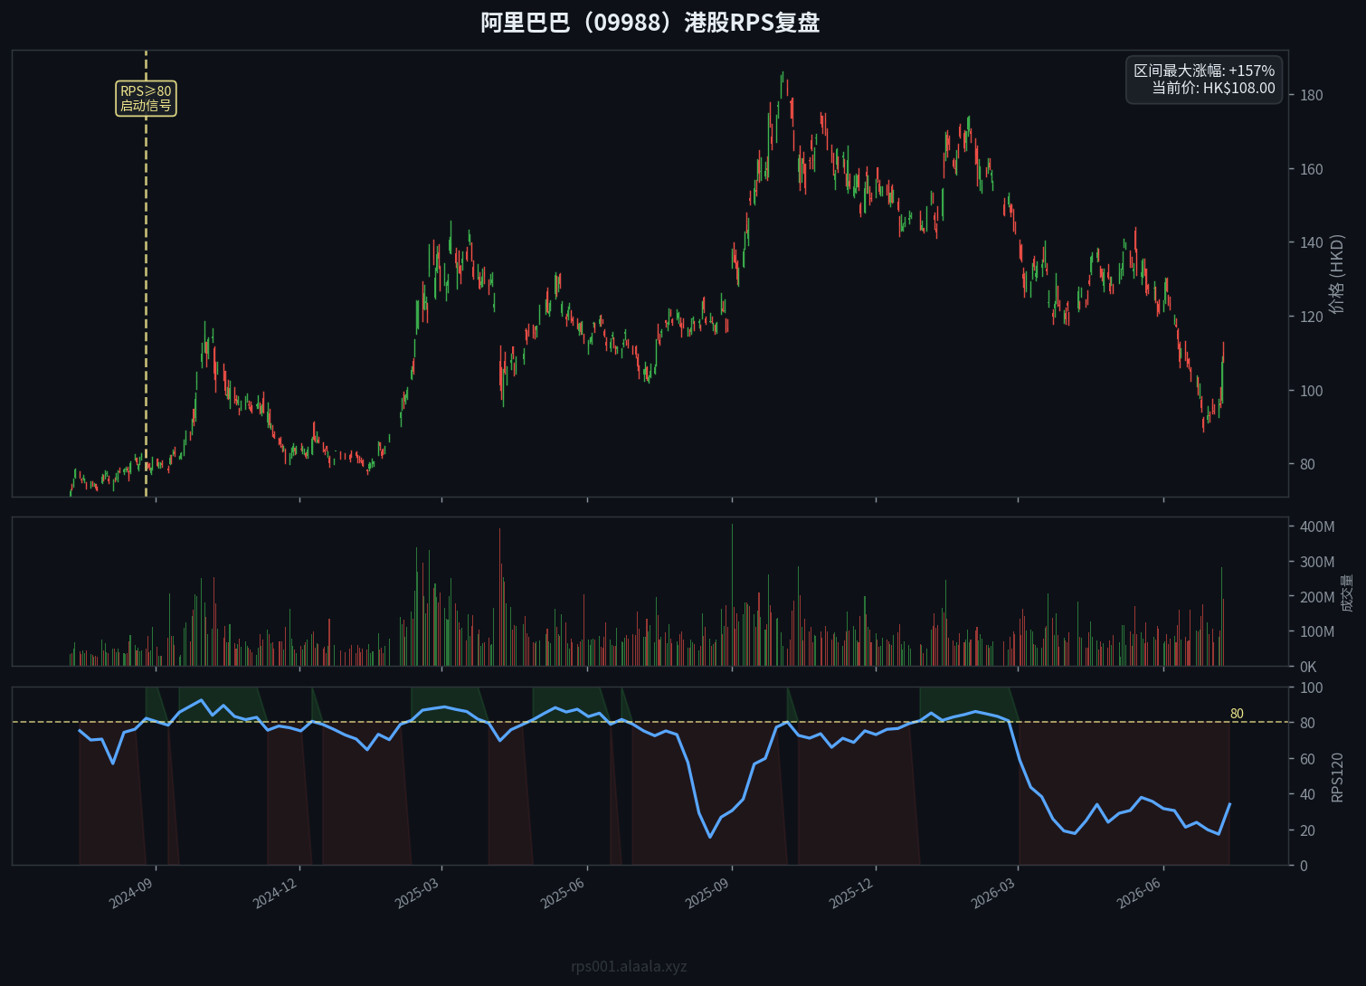Click the 2025-09 date label

click(707, 894)
